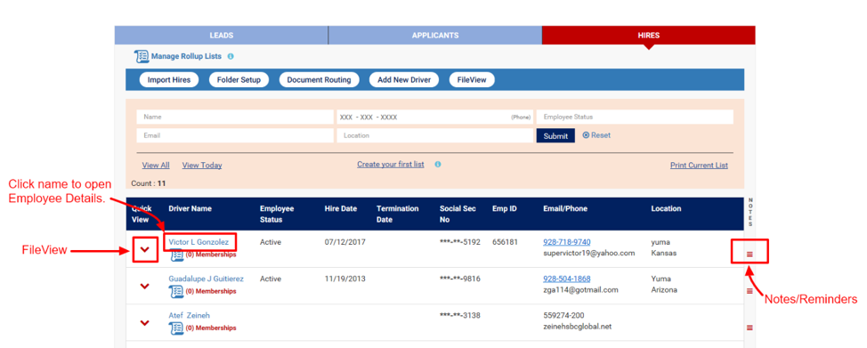The height and width of the screenshot is (348, 867).
Task: Expand Quick View for Victor L Gonzolez
Action: [x=145, y=249]
